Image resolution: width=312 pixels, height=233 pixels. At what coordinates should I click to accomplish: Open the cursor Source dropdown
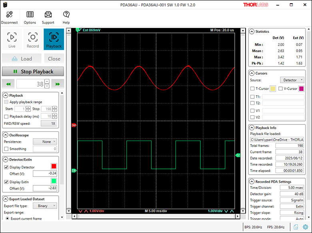[x=291, y=80]
